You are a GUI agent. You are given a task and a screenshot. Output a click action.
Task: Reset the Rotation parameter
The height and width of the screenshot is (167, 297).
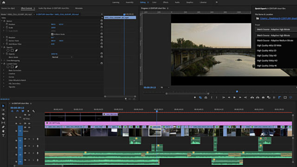[x=102, y=37]
